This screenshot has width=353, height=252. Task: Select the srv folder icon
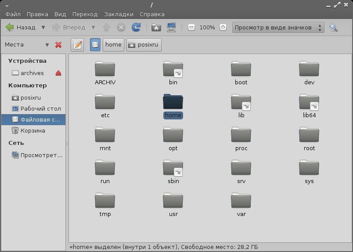pos(241,167)
